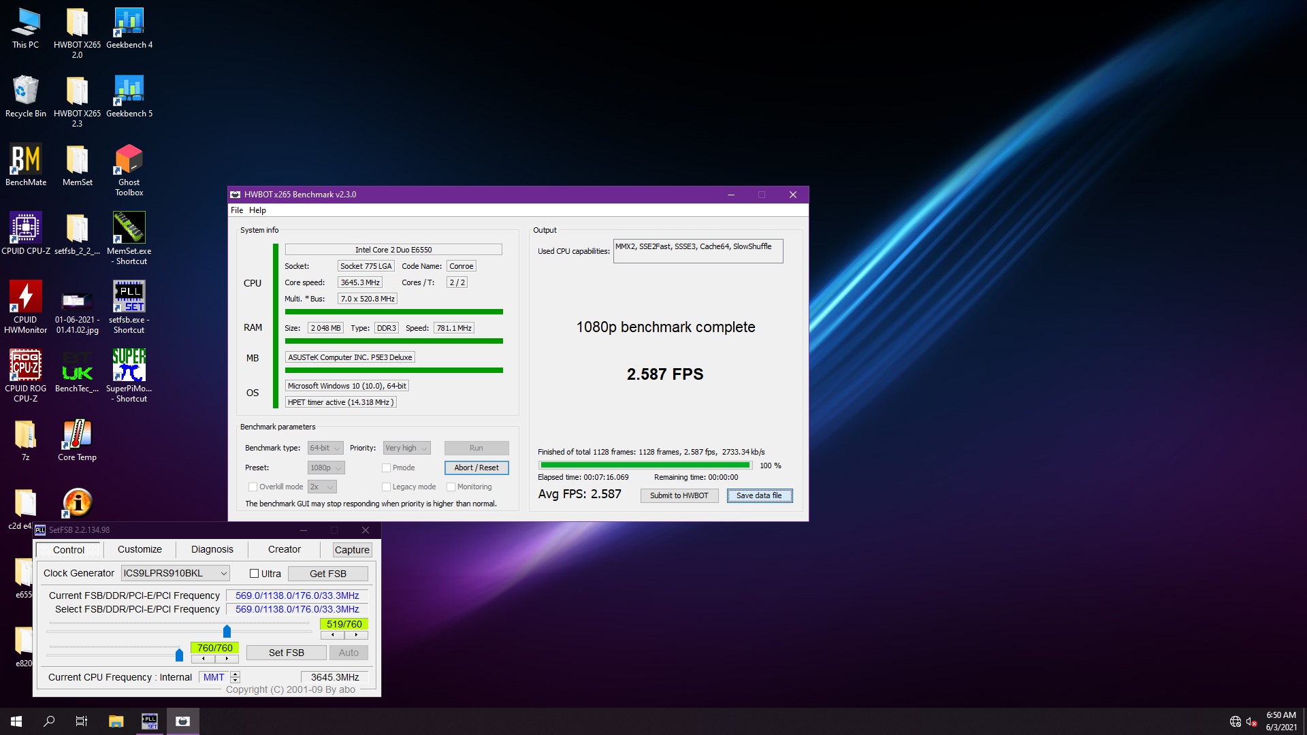Viewport: 1307px width, 735px height.
Task: Tick the Ultra checkbox in SetFSB
Action: point(254,574)
